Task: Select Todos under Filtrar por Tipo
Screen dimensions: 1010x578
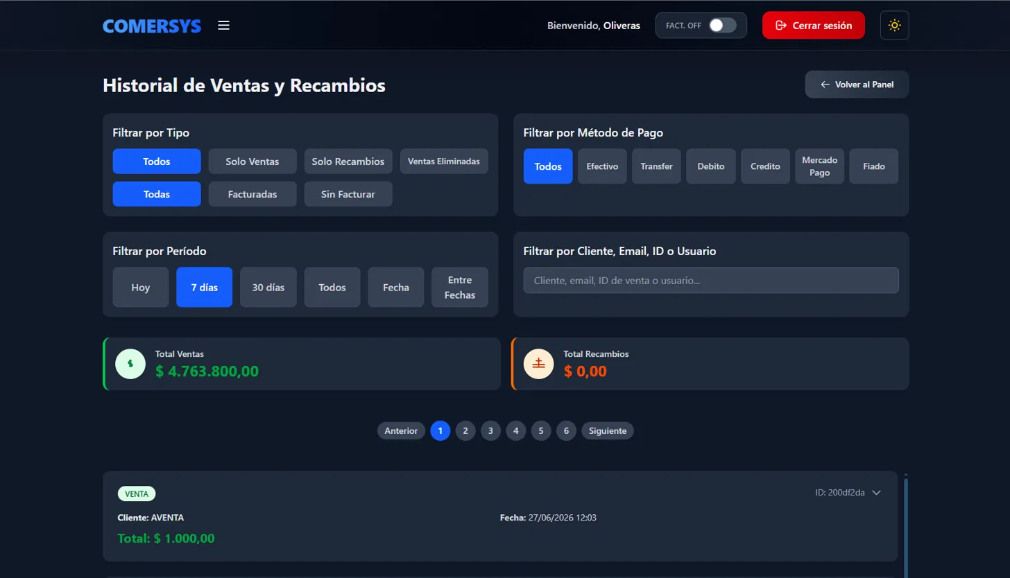Action: [x=157, y=161]
